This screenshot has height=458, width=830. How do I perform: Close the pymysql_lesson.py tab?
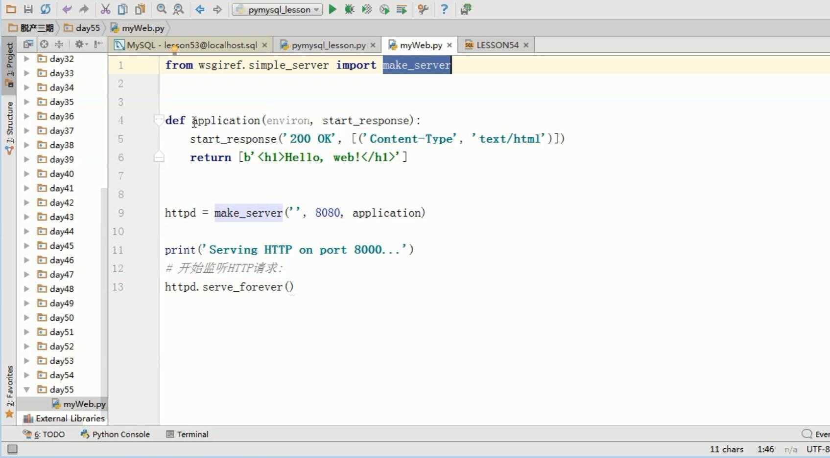pos(373,45)
